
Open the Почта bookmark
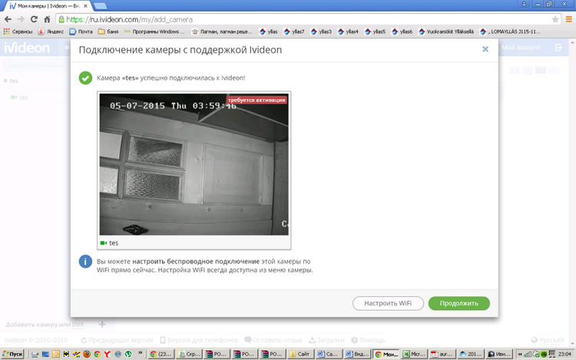click(81, 31)
